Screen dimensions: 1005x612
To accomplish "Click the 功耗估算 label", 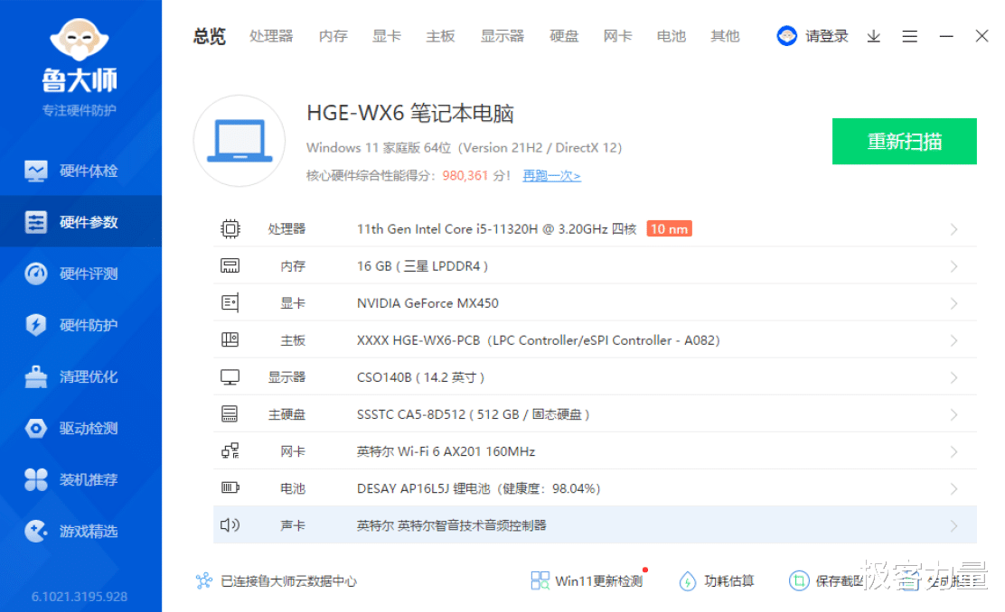I will tap(728, 580).
